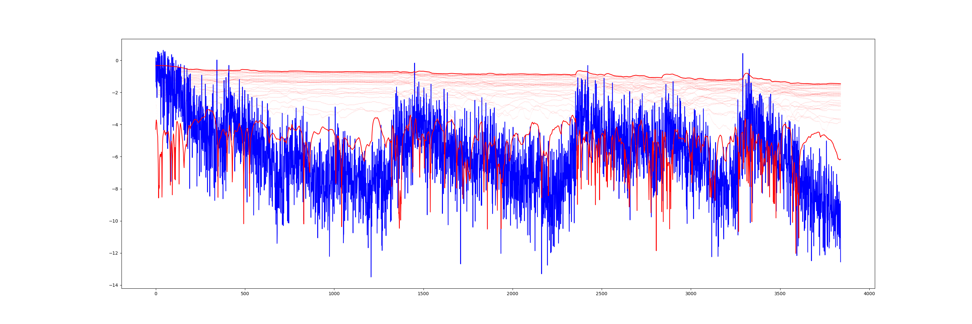This screenshot has width=972, height=324.
Task: Click the x-axis tick label 2000
Action: pyautogui.click(x=513, y=294)
